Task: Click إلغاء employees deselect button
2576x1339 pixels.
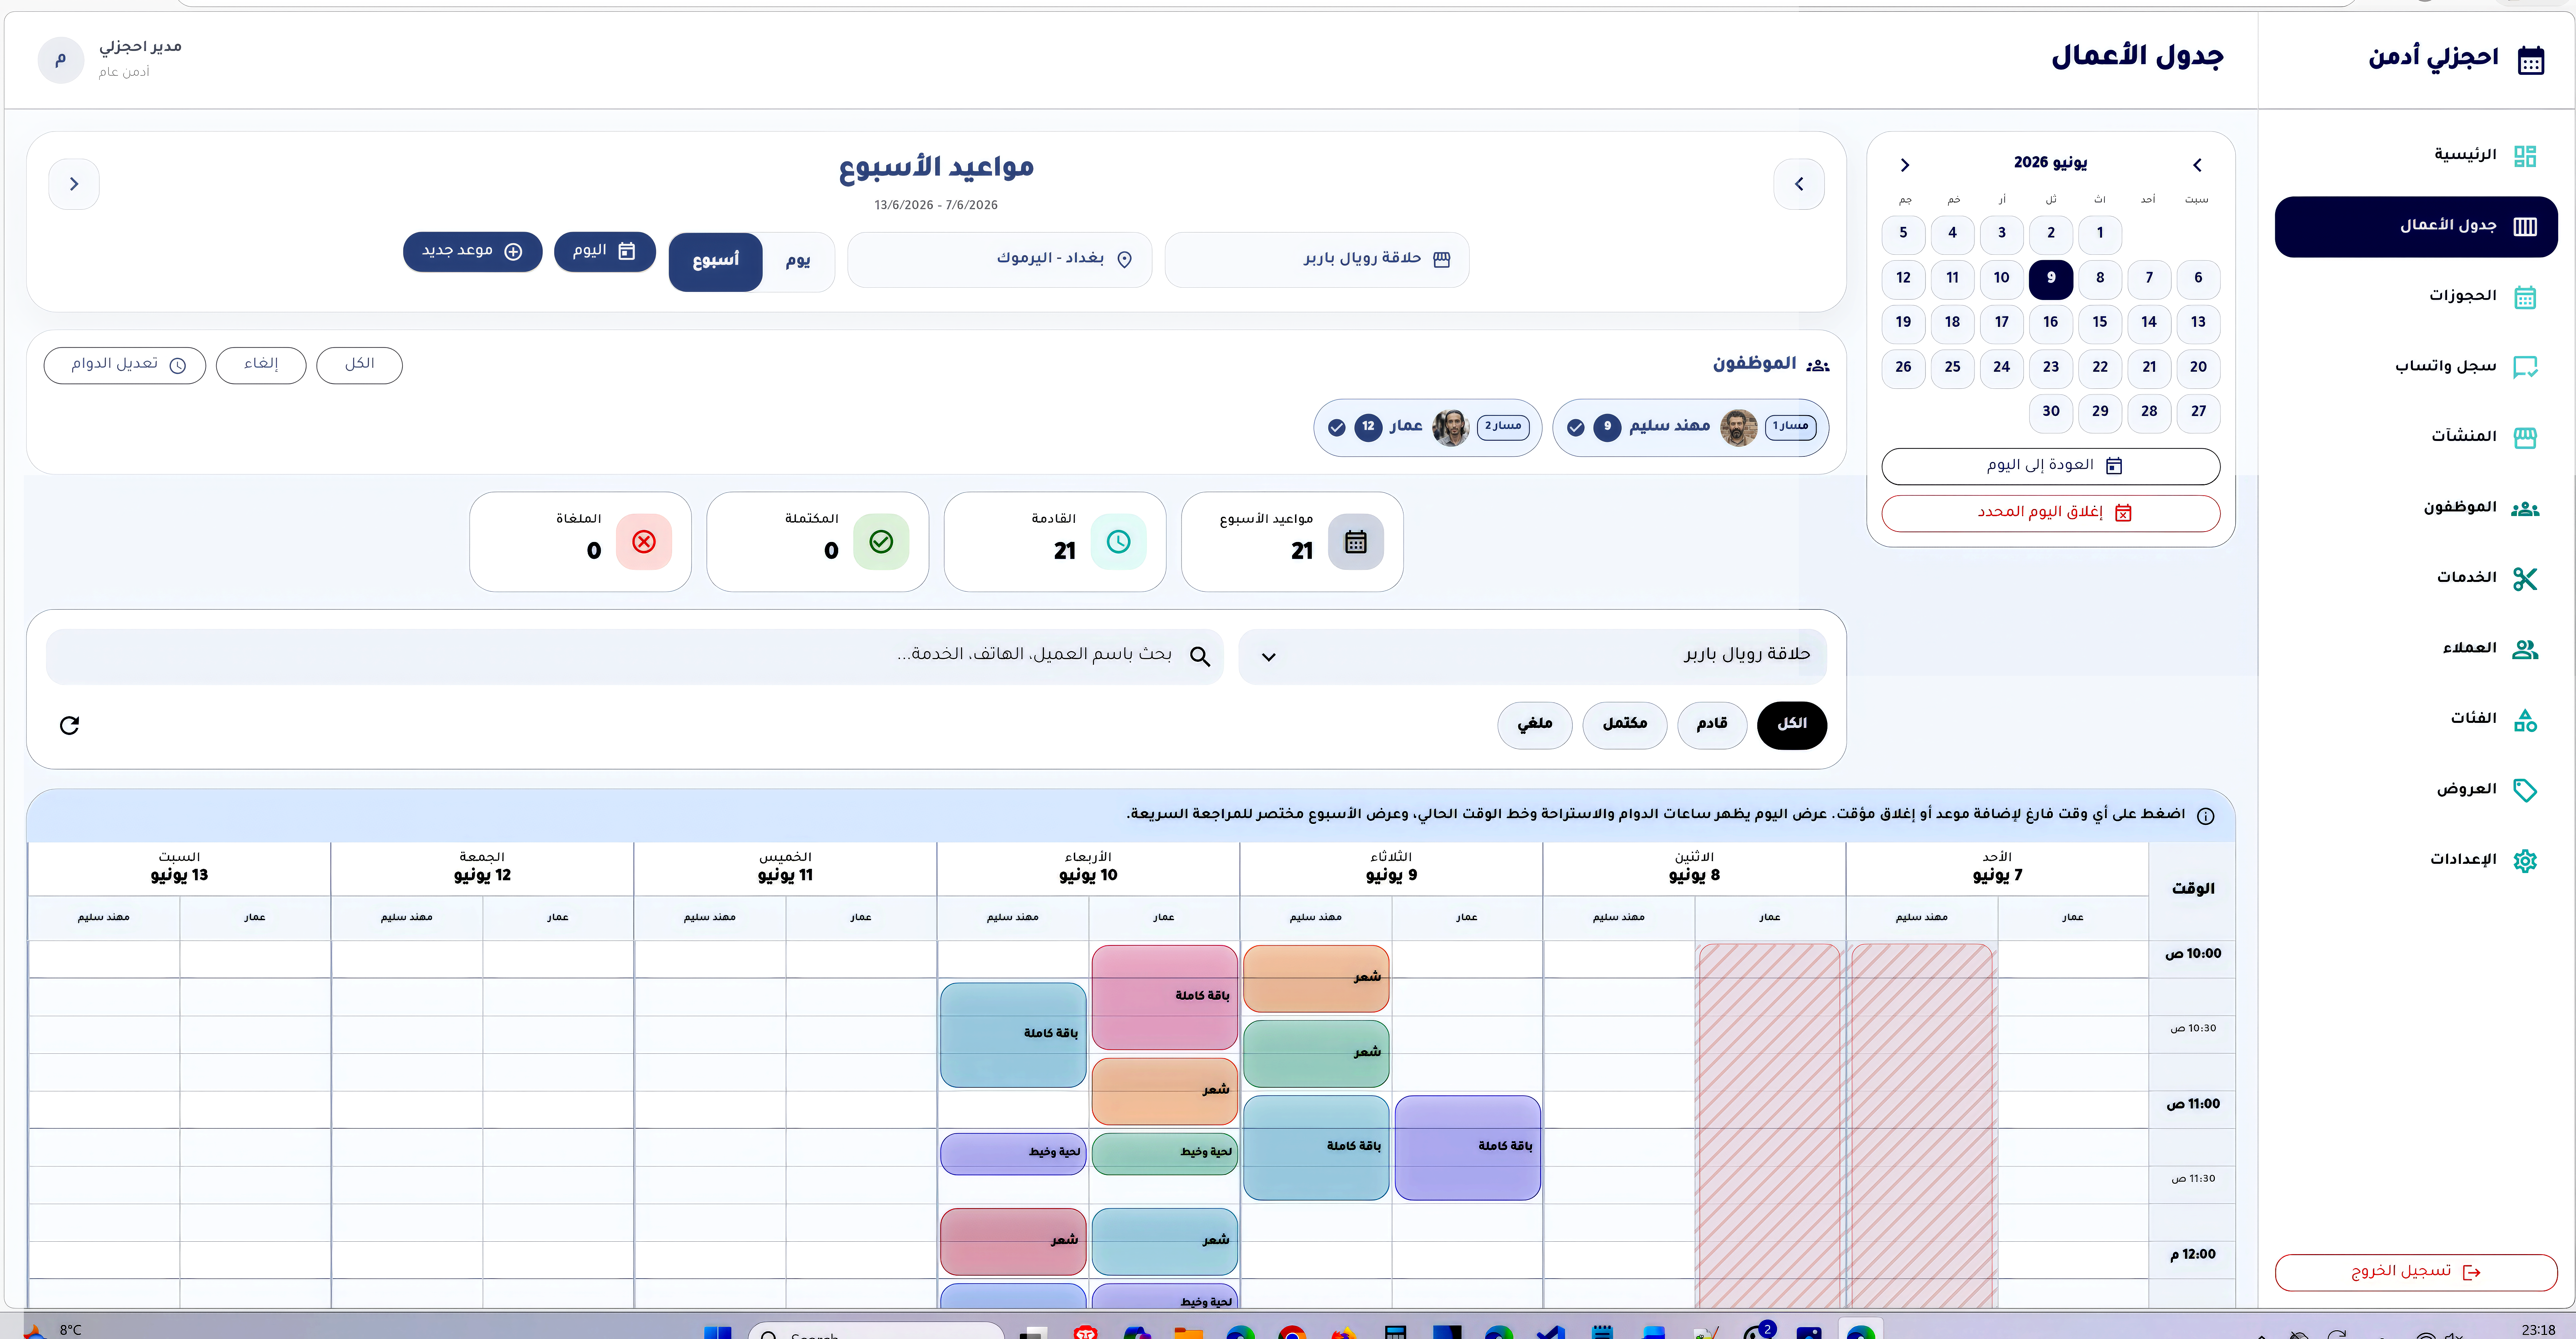Action: (x=261, y=365)
